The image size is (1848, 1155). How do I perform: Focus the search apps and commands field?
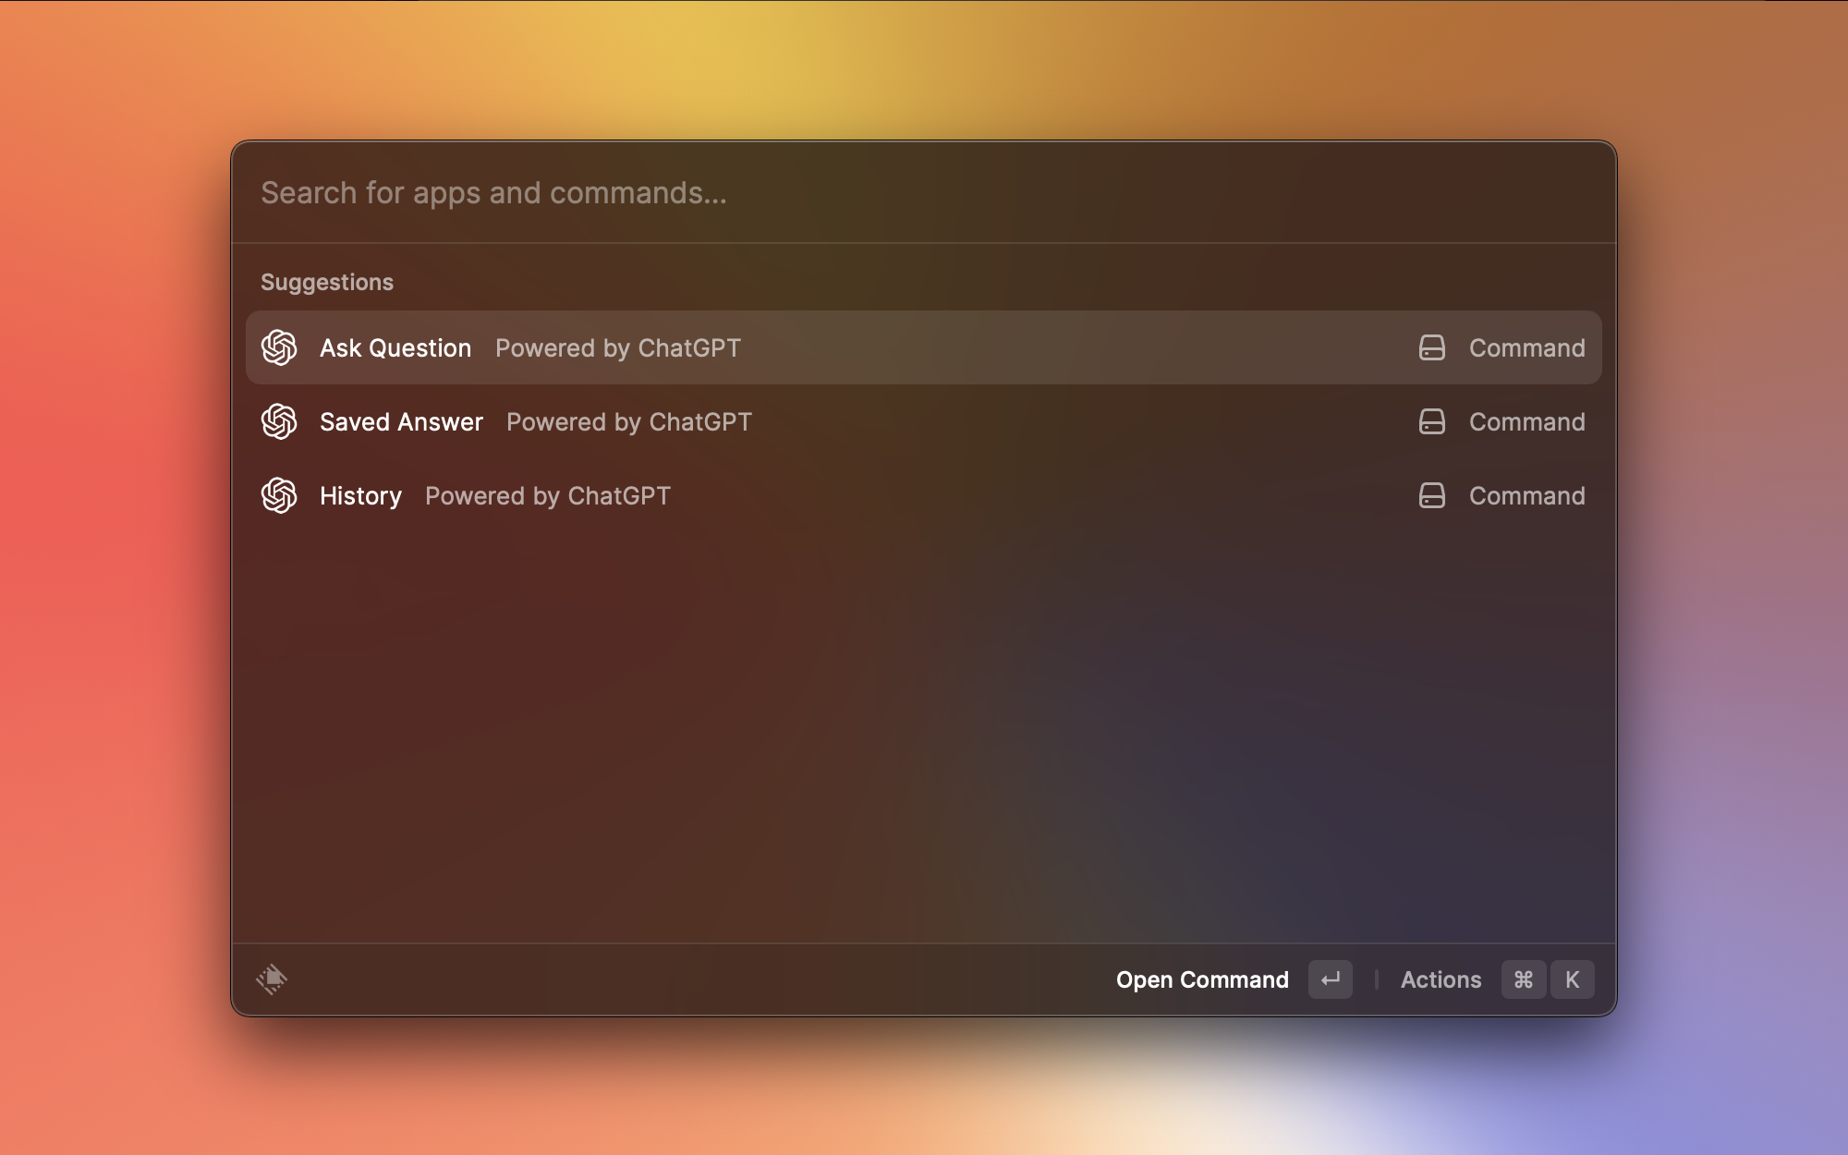coord(923,191)
